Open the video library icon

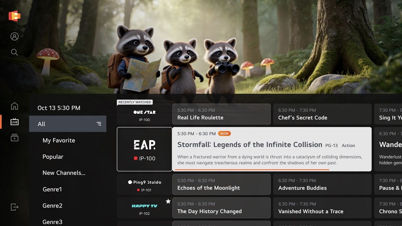coord(15,138)
